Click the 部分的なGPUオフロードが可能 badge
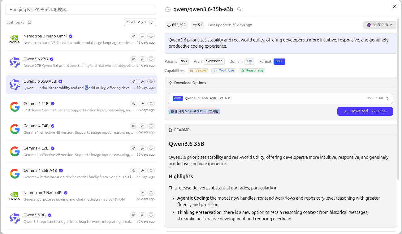This screenshot has width=402, height=234. coord(194,111)
